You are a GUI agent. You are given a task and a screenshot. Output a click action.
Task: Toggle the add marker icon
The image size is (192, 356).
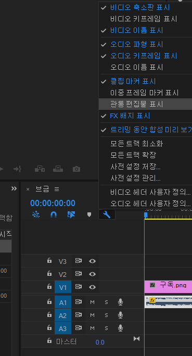pyautogui.click(x=89, y=214)
